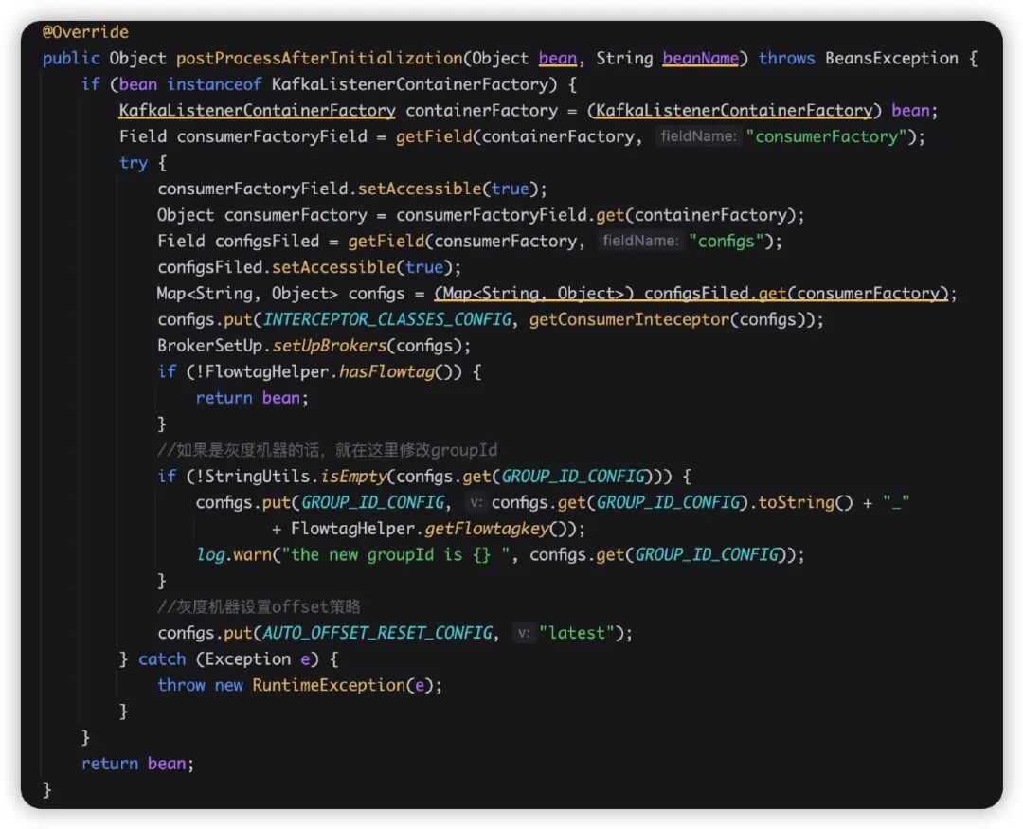Screen dimensions: 1023x829
Task: Click the underlined Map<String, Object> cast expression
Action: click(691, 293)
